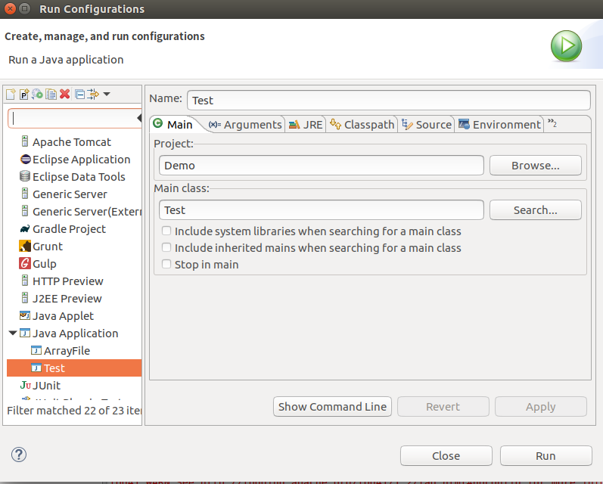Enable Include system libraries checkbox
Screen dimensions: 603x484
pyautogui.click(x=166, y=231)
